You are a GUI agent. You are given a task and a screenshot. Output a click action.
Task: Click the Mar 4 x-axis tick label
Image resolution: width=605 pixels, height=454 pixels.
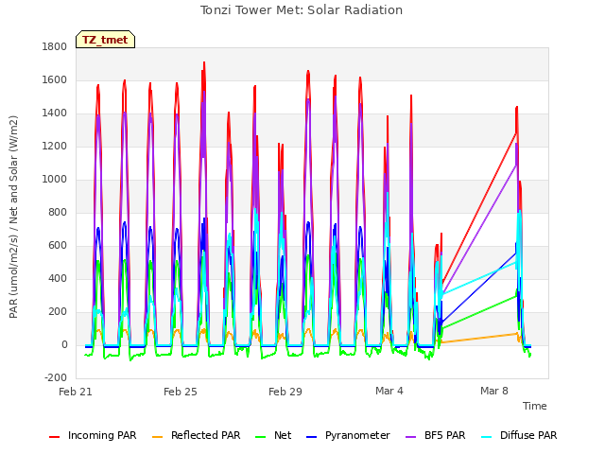coord(389,391)
